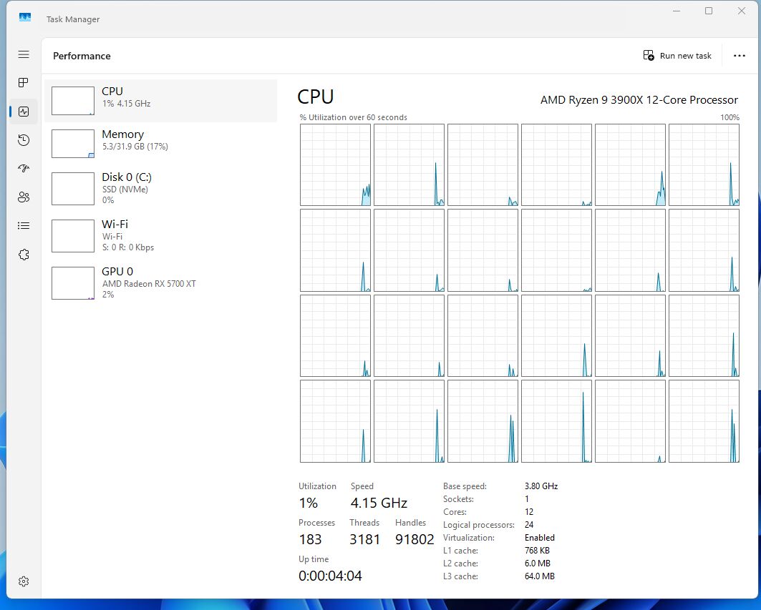
Task: Click the Disk 0 mini graph thumbnail
Action: pyautogui.click(x=73, y=189)
